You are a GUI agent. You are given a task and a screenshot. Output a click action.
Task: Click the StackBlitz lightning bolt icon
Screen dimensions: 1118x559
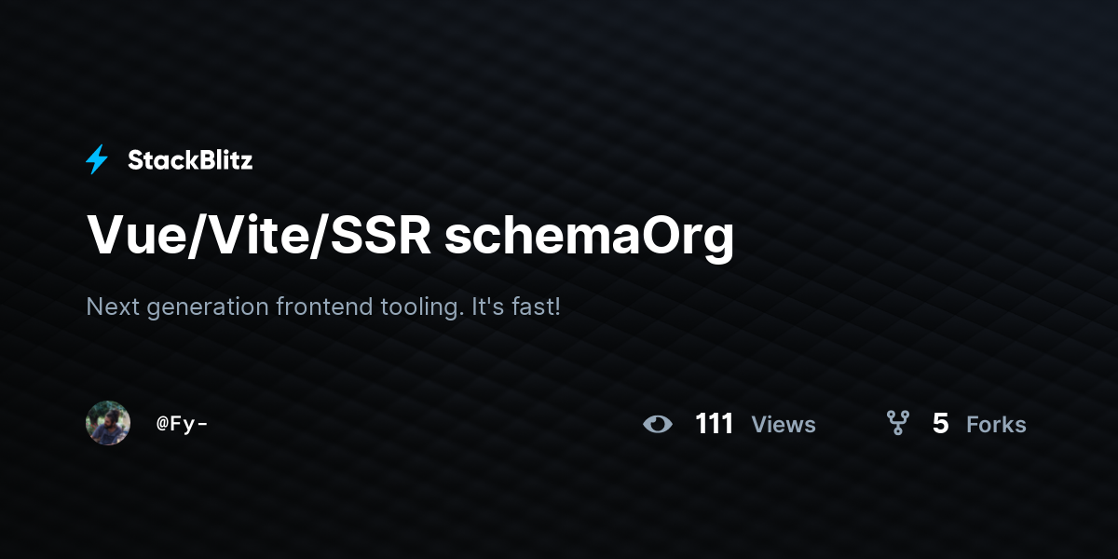tap(97, 160)
